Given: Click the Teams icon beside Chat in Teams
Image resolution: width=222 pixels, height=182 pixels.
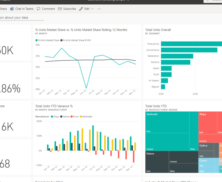Looking at the screenshot, I should [x=12, y=9].
